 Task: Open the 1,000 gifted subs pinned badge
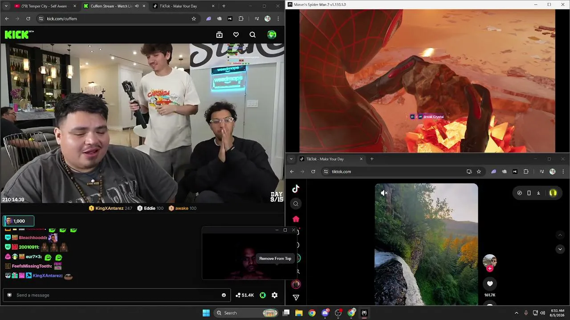[x=18, y=221]
